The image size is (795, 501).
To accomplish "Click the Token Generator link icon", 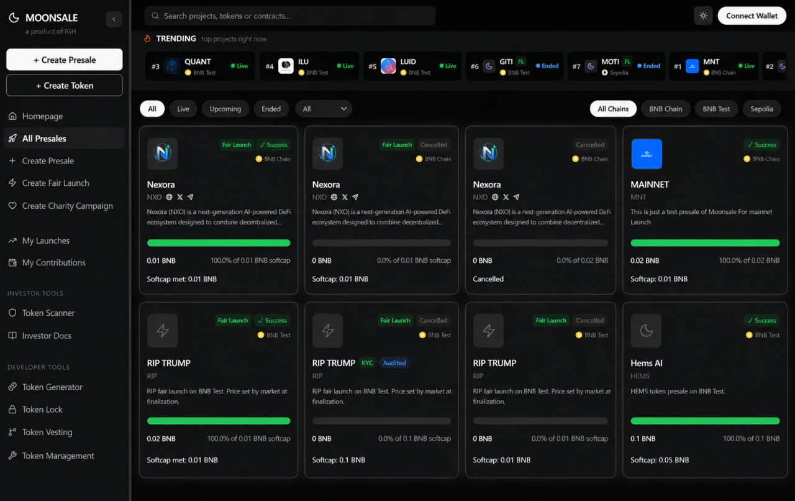I will pyautogui.click(x=12, y=387).
